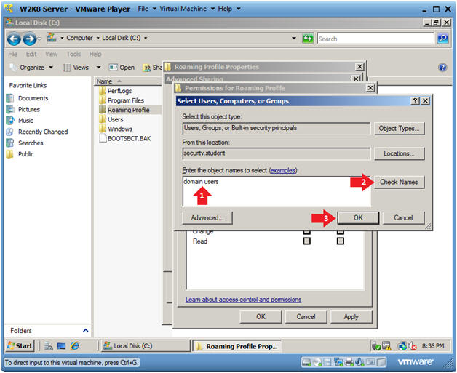Open the Explorer View menu
Image resolution: width=457 pixels, height=373 pixels.
pos(51,54)
